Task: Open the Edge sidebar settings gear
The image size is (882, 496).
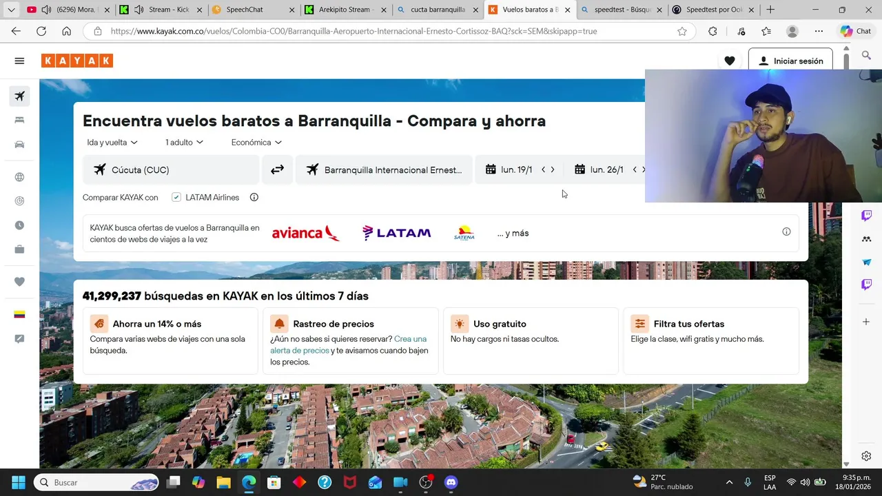Action: (866, 456)
